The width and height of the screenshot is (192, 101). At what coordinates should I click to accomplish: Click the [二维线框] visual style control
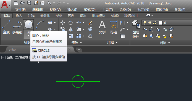[x=22, y=57]
